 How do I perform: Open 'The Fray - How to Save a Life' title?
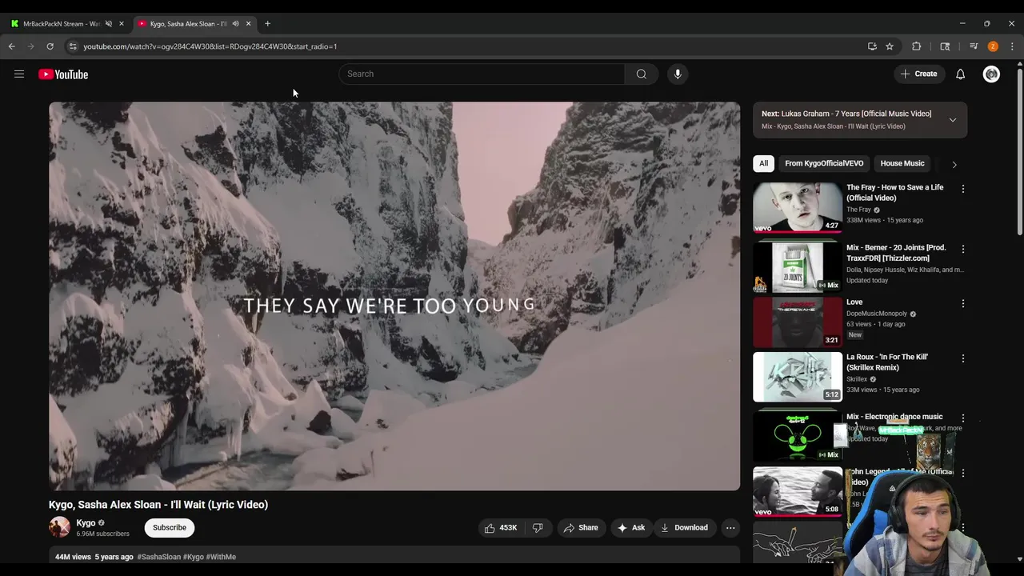coord(895,193)
